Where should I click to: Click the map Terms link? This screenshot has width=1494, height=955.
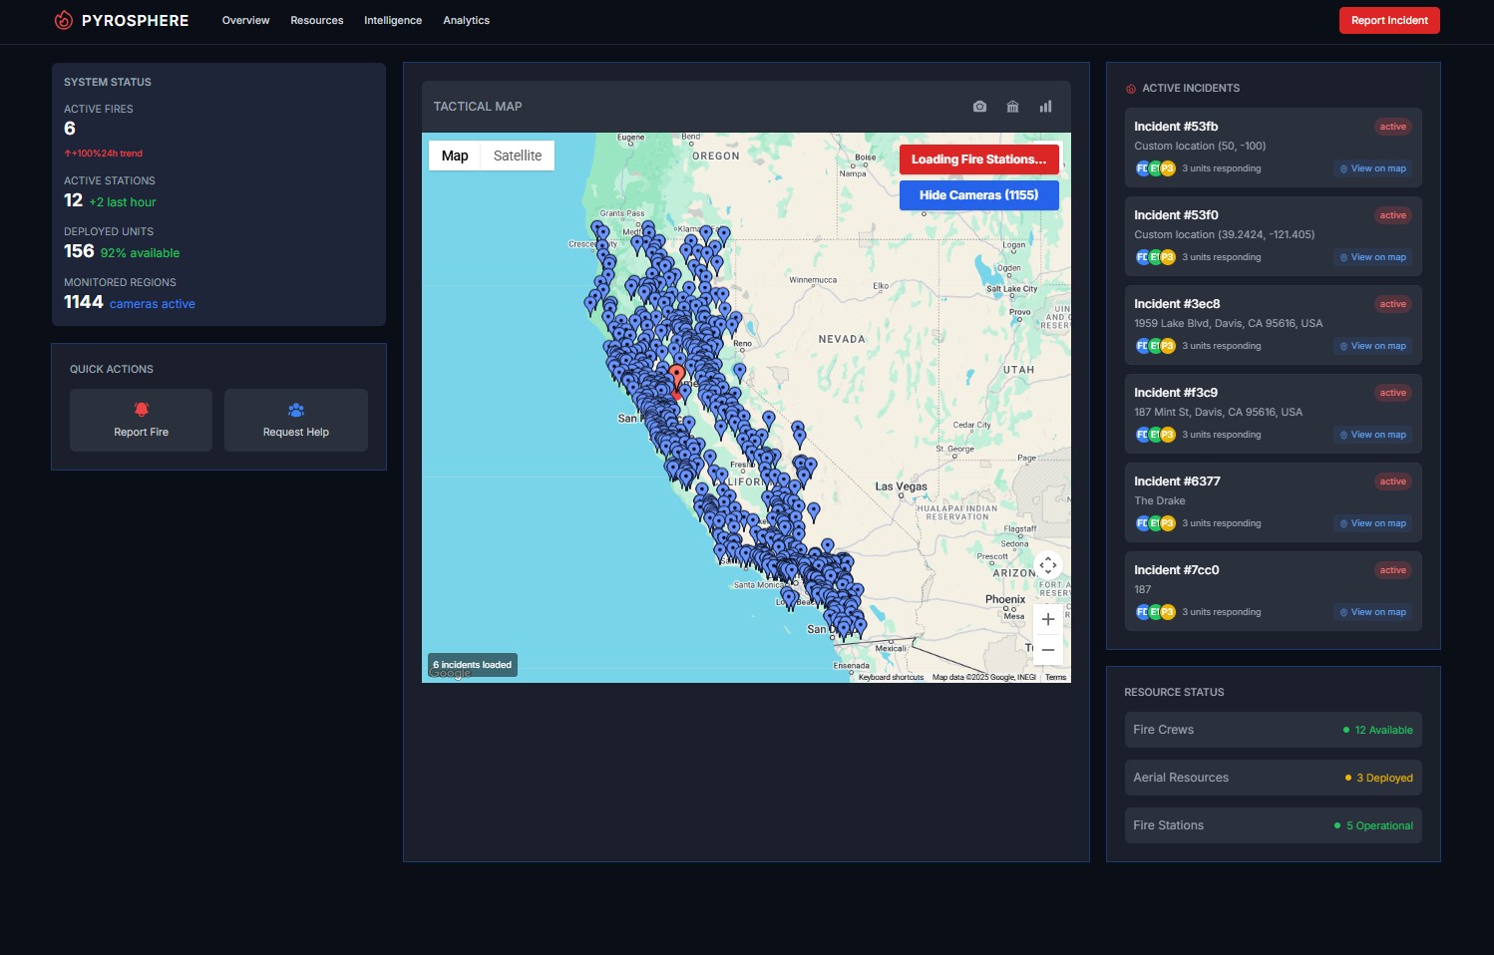pyautogui.click(x=1055, y=677)
